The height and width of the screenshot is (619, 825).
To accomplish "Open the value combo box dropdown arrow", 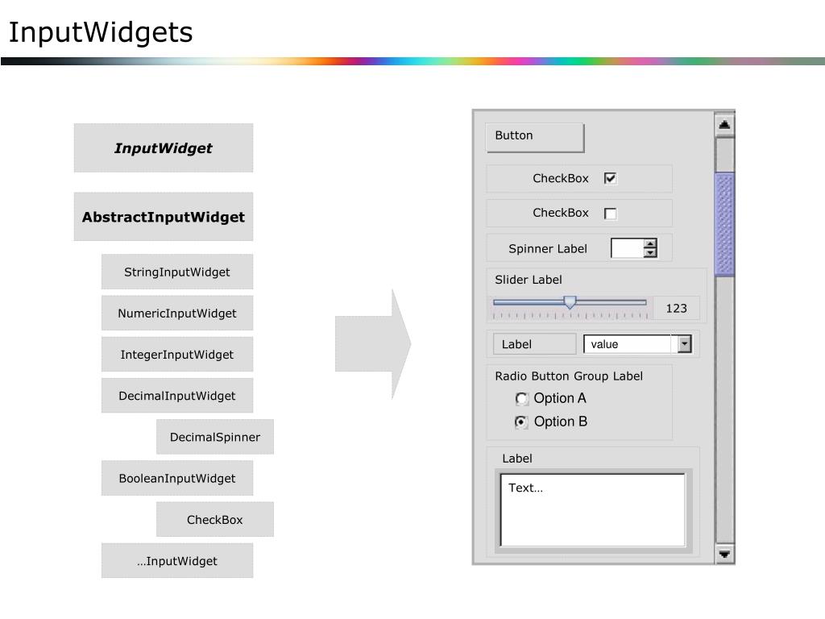I will click(x=684, y=344).
